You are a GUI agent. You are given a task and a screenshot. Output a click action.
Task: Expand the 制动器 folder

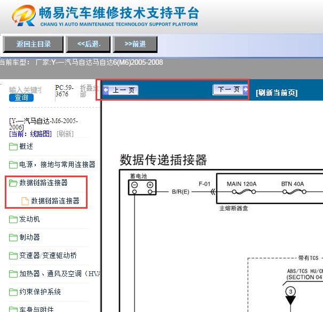[29, 237]
